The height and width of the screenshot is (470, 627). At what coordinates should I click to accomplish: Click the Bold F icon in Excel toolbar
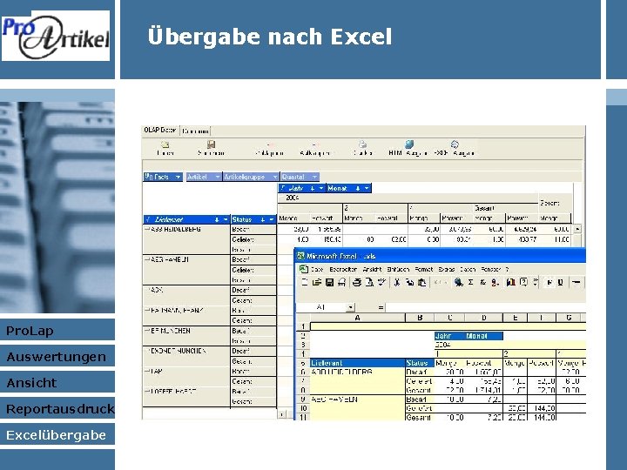(549, 283)
